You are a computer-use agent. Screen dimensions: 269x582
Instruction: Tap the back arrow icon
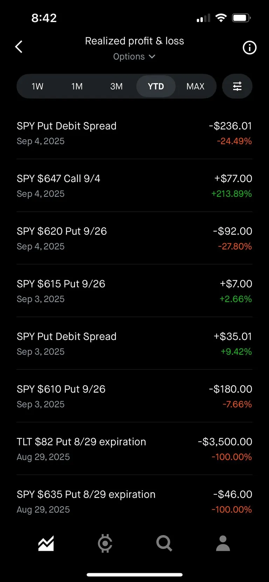point(19,47)
